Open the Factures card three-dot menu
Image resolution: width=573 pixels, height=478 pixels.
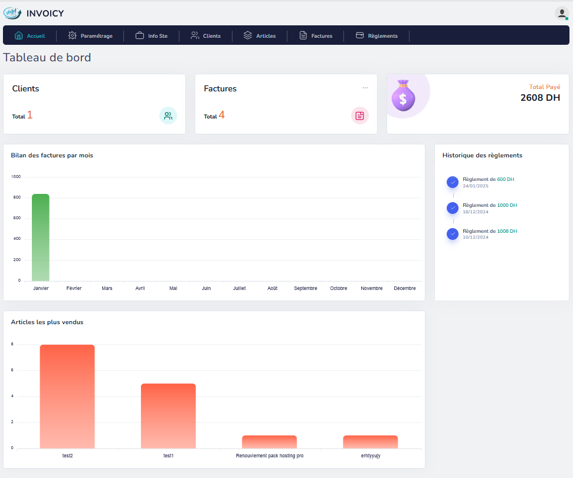click(x=365, y=88)
